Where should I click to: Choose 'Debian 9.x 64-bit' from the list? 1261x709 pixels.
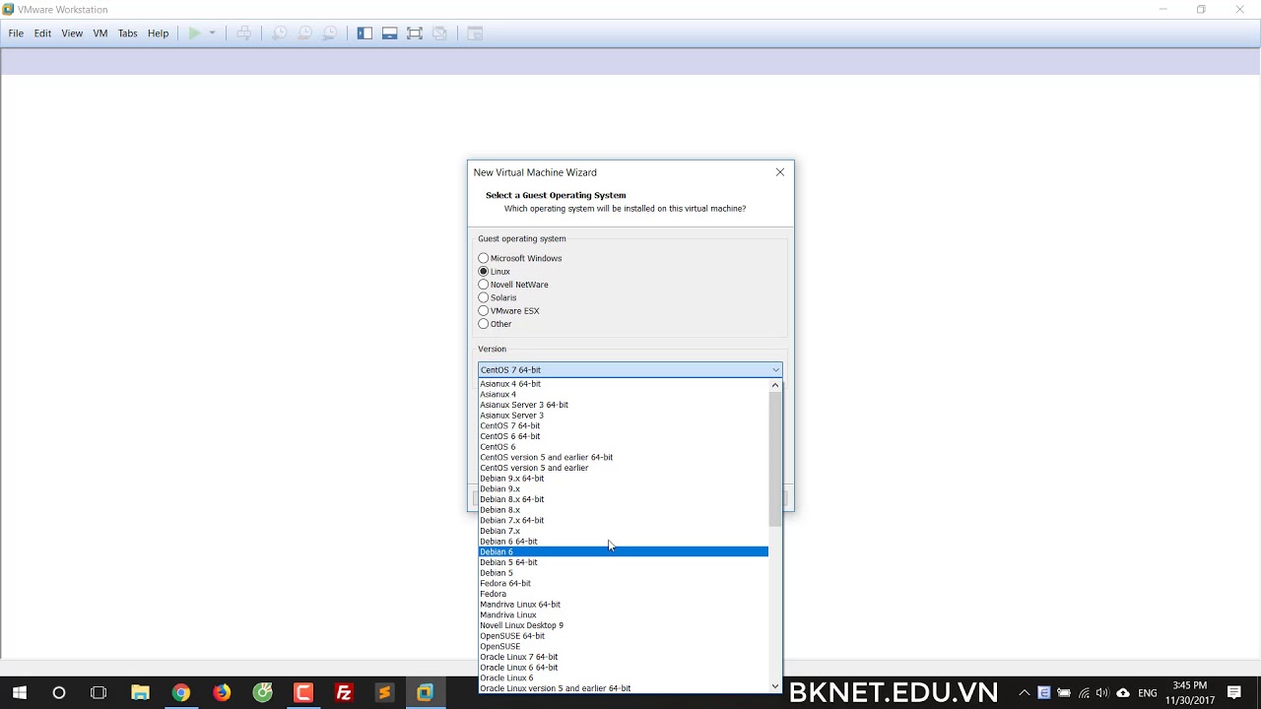pyautogui.click(x=623, y=479)
